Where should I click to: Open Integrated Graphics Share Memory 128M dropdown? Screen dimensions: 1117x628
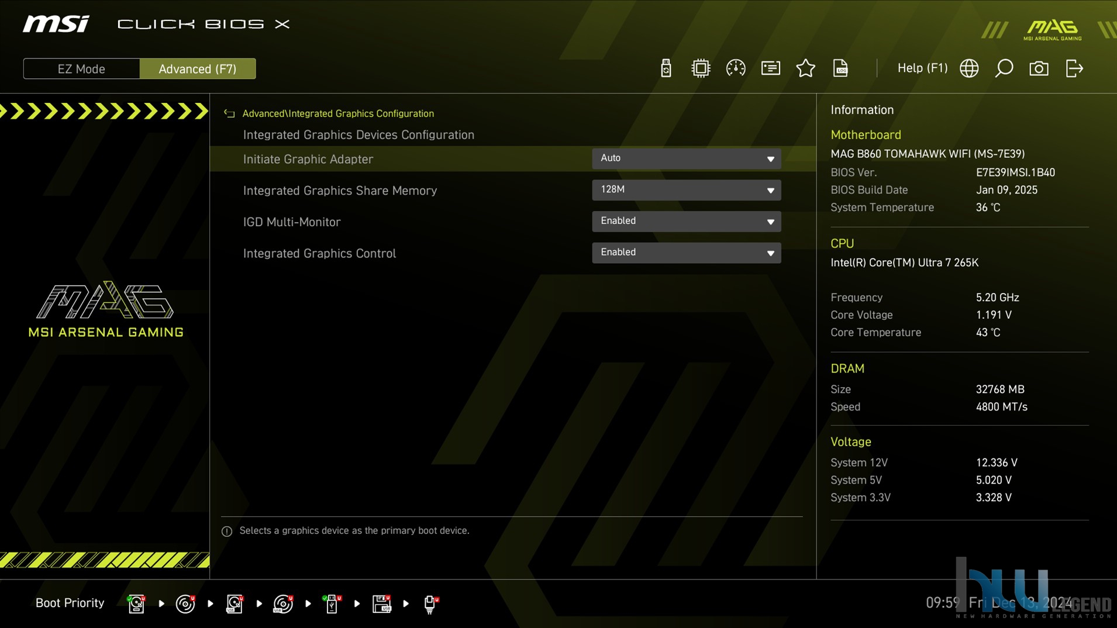(686, 190)
